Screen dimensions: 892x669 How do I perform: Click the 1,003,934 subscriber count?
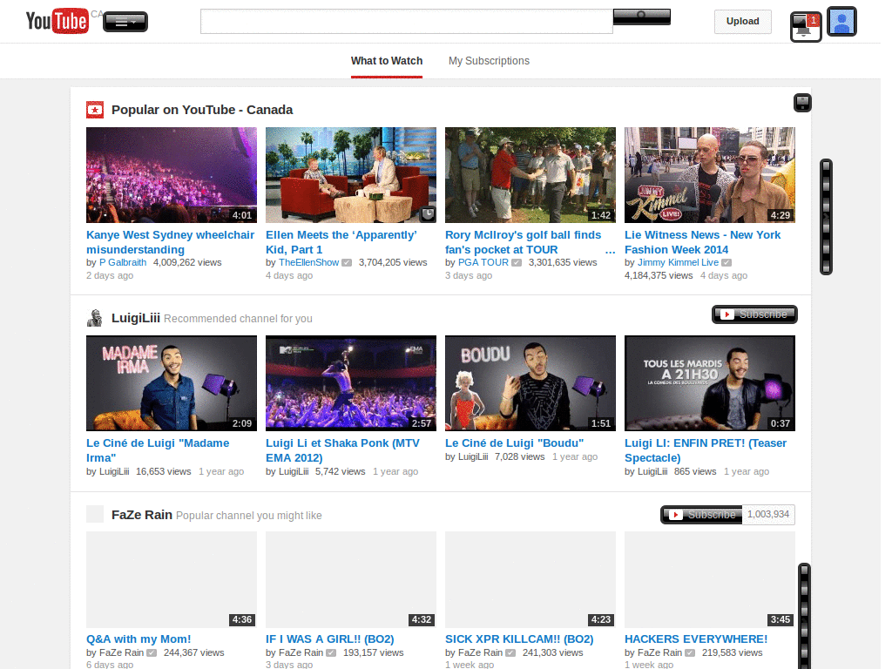[768, 514]
